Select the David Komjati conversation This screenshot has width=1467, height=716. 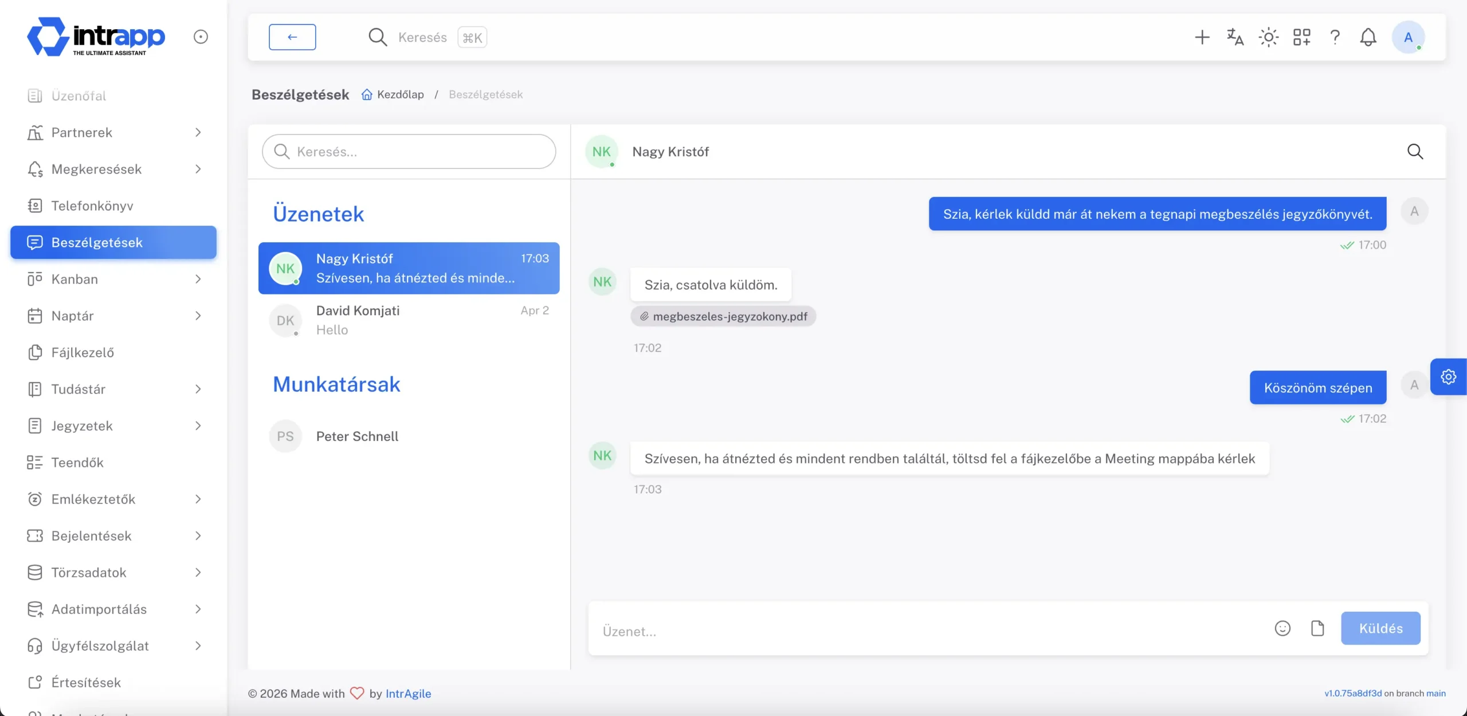[409, 320]
